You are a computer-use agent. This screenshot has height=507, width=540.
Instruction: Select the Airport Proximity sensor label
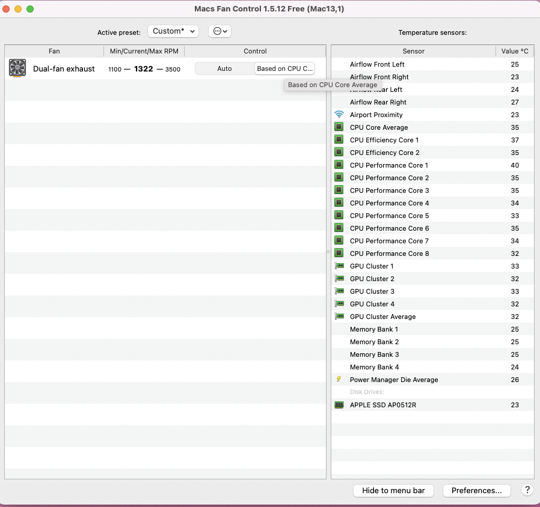pyautogui.click(x=376, y=115)
